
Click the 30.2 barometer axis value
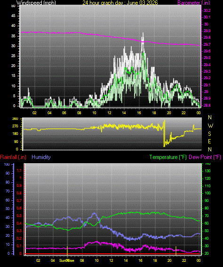point(207,10)
